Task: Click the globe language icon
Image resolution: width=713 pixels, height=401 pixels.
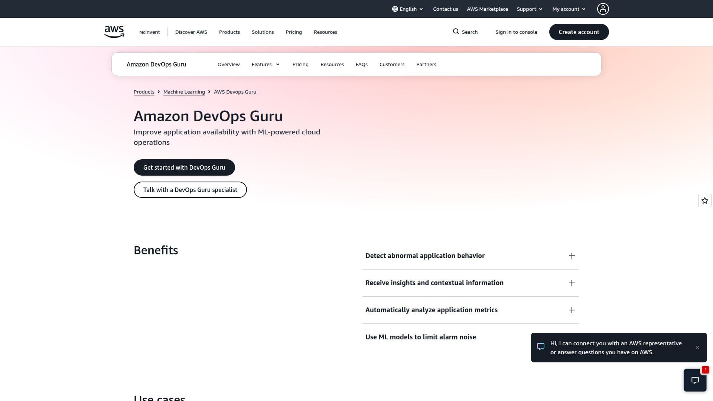Action: pyautogui.click(x=395, y=9)
